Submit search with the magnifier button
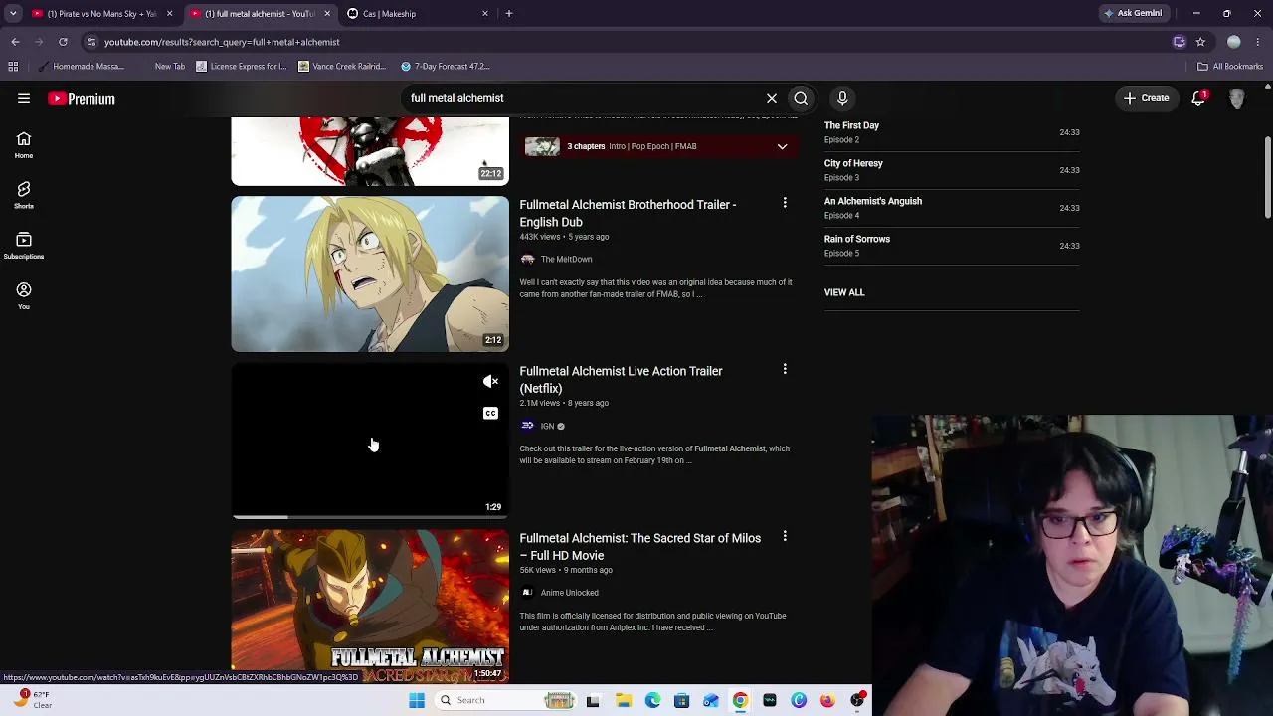 [801, 98]
